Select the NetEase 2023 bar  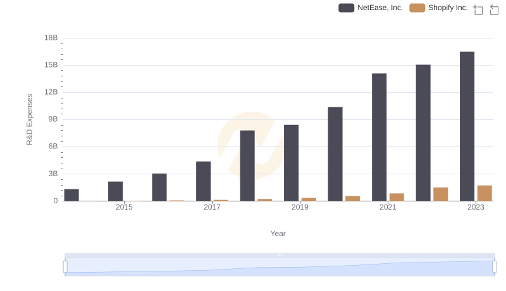(x=467, y=126)
